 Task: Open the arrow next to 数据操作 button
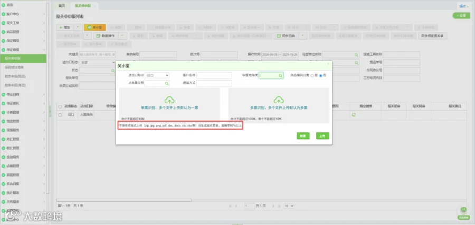click(122, 36)
